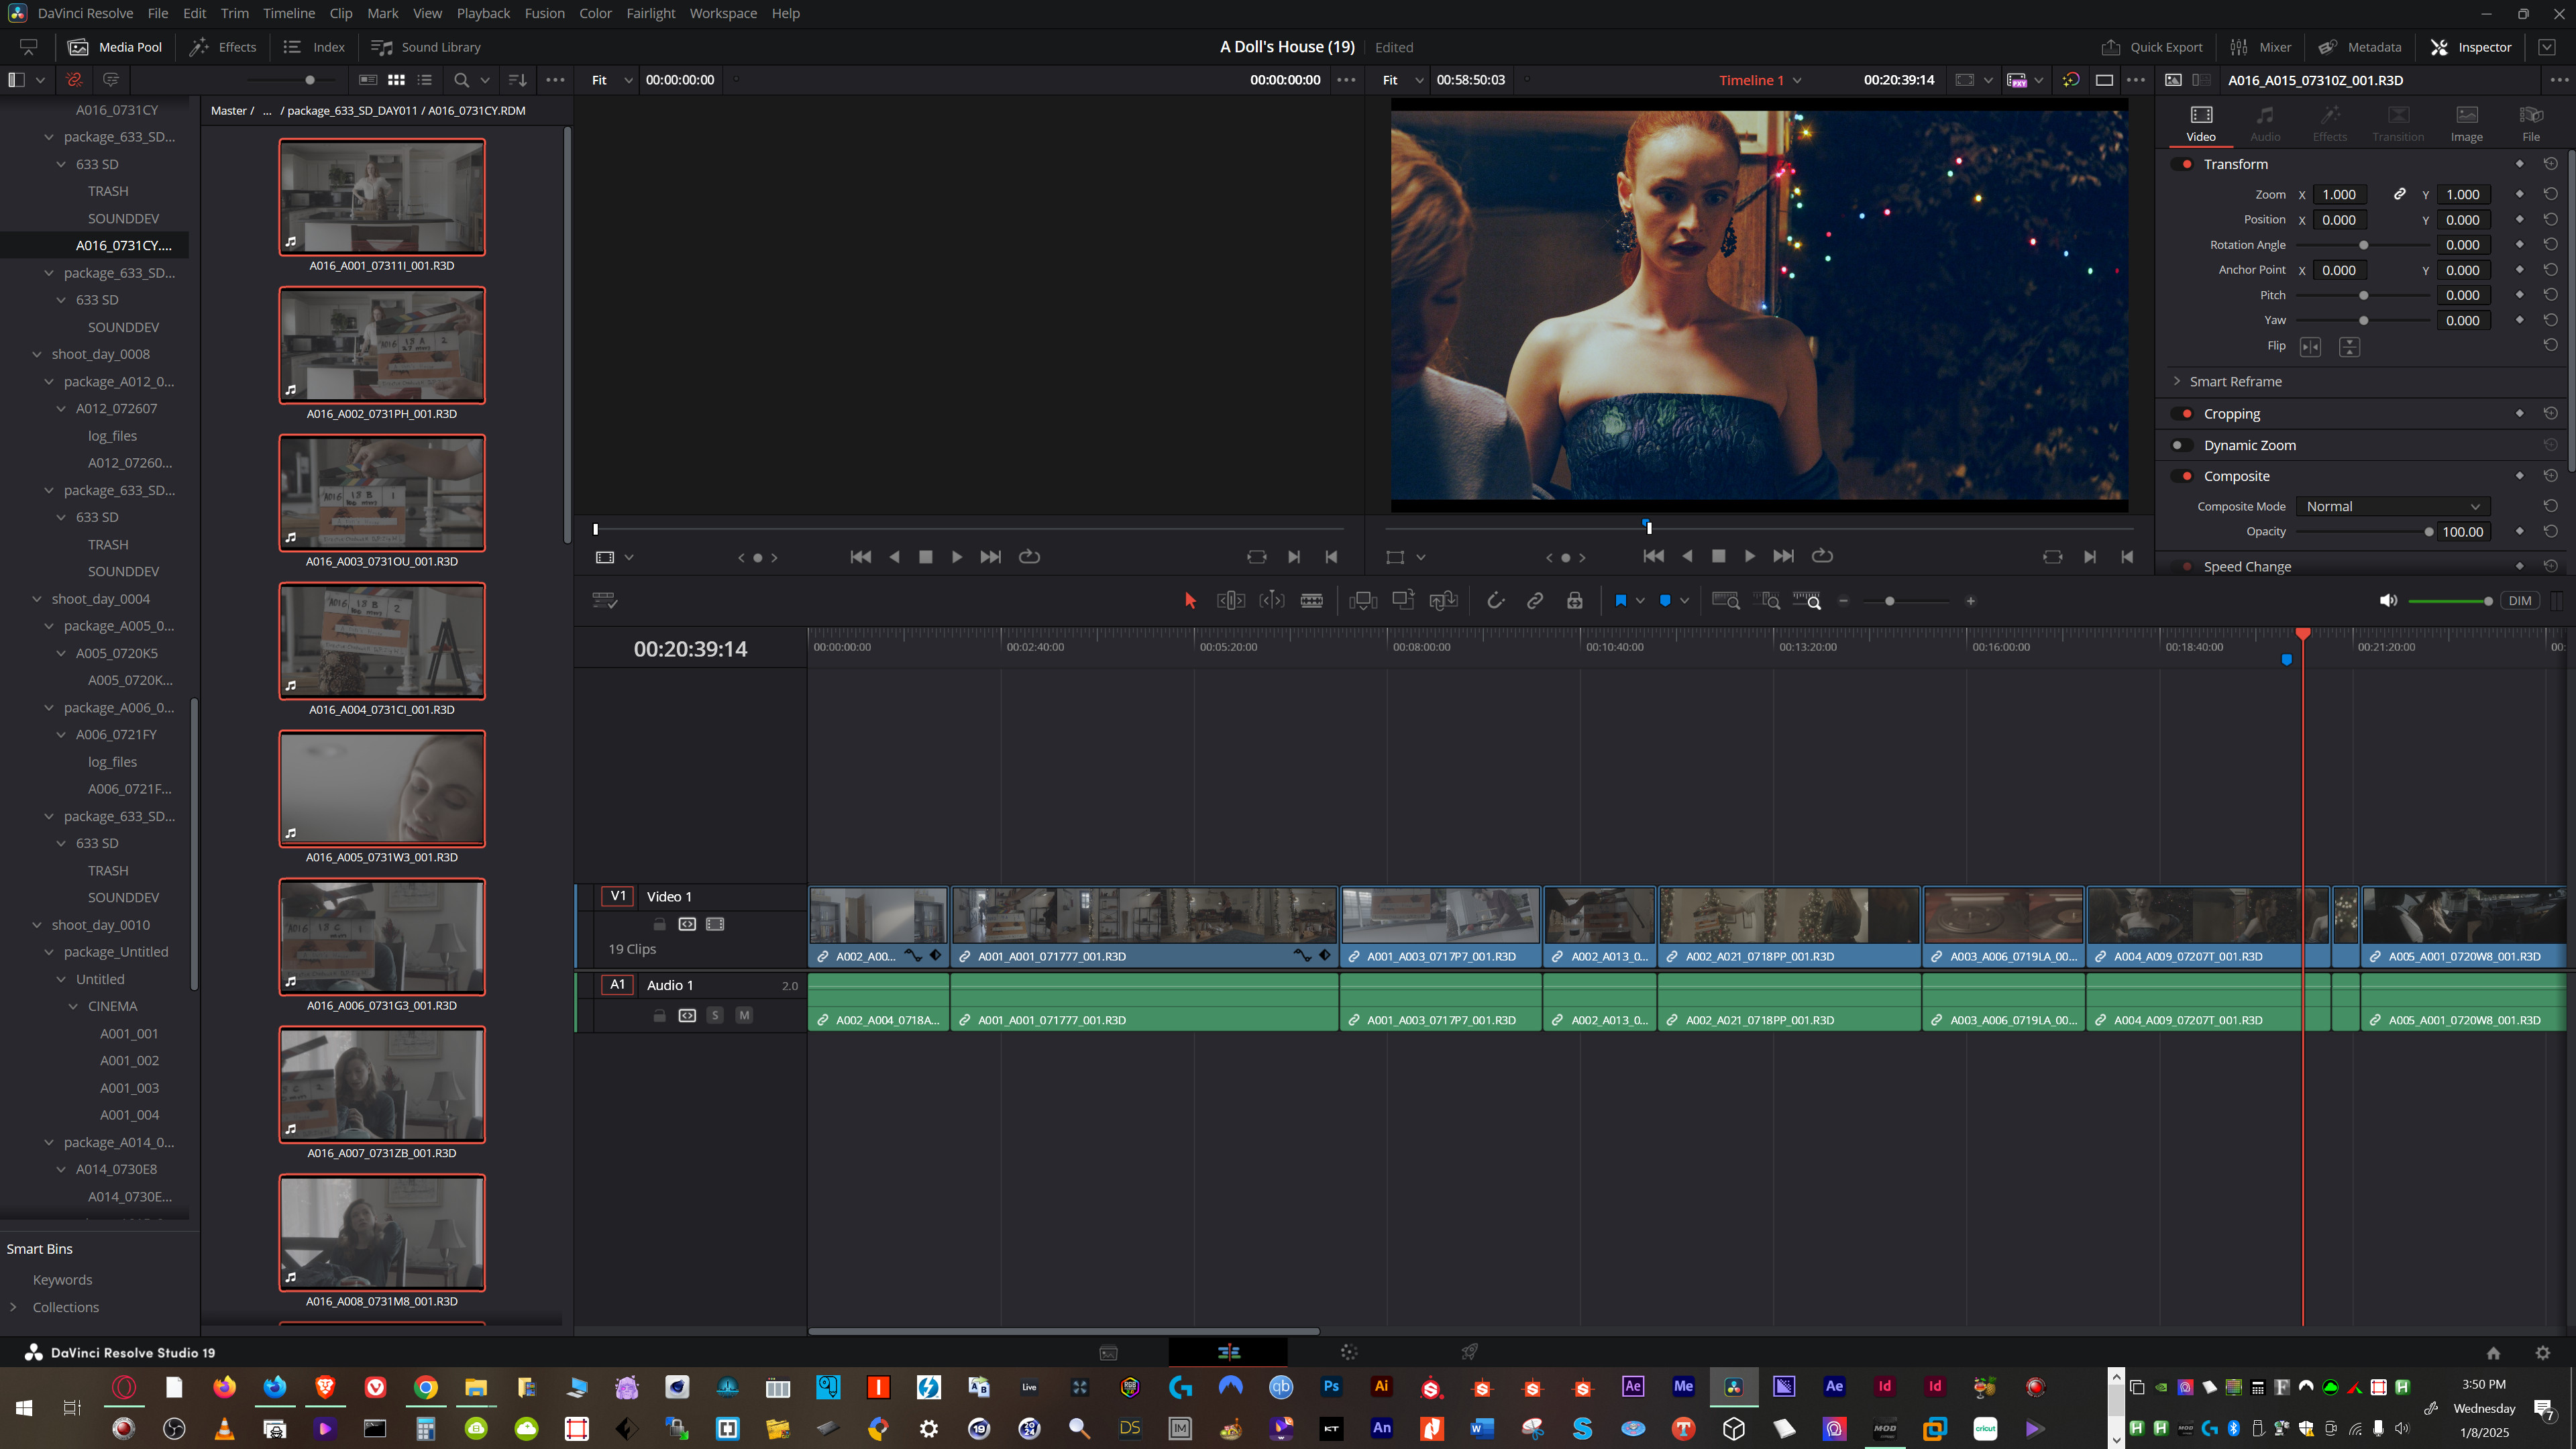Mute the audio speaker icon

pyautogui.click(x=2388, y=601)
